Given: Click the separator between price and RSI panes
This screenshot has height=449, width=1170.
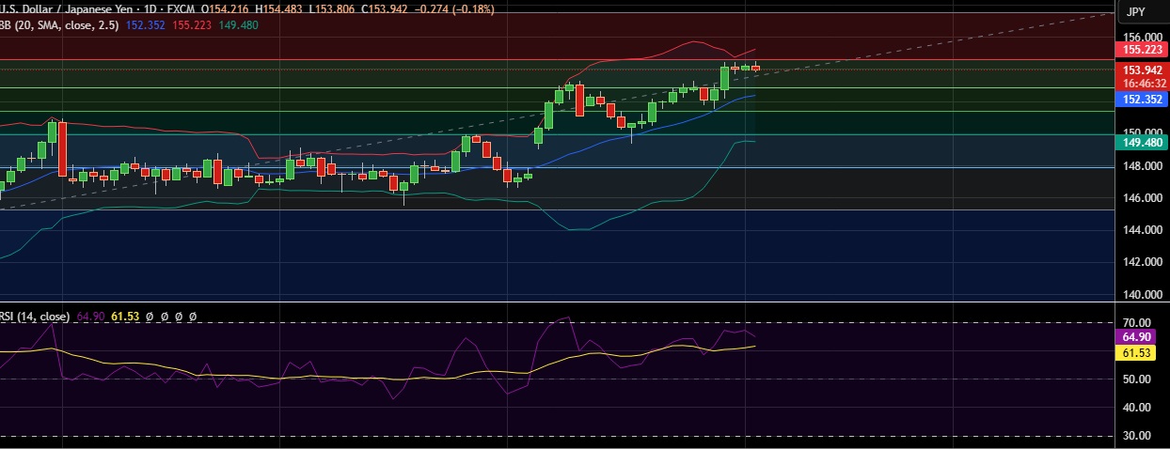Looking at the screenshot, I should point(564,302).
